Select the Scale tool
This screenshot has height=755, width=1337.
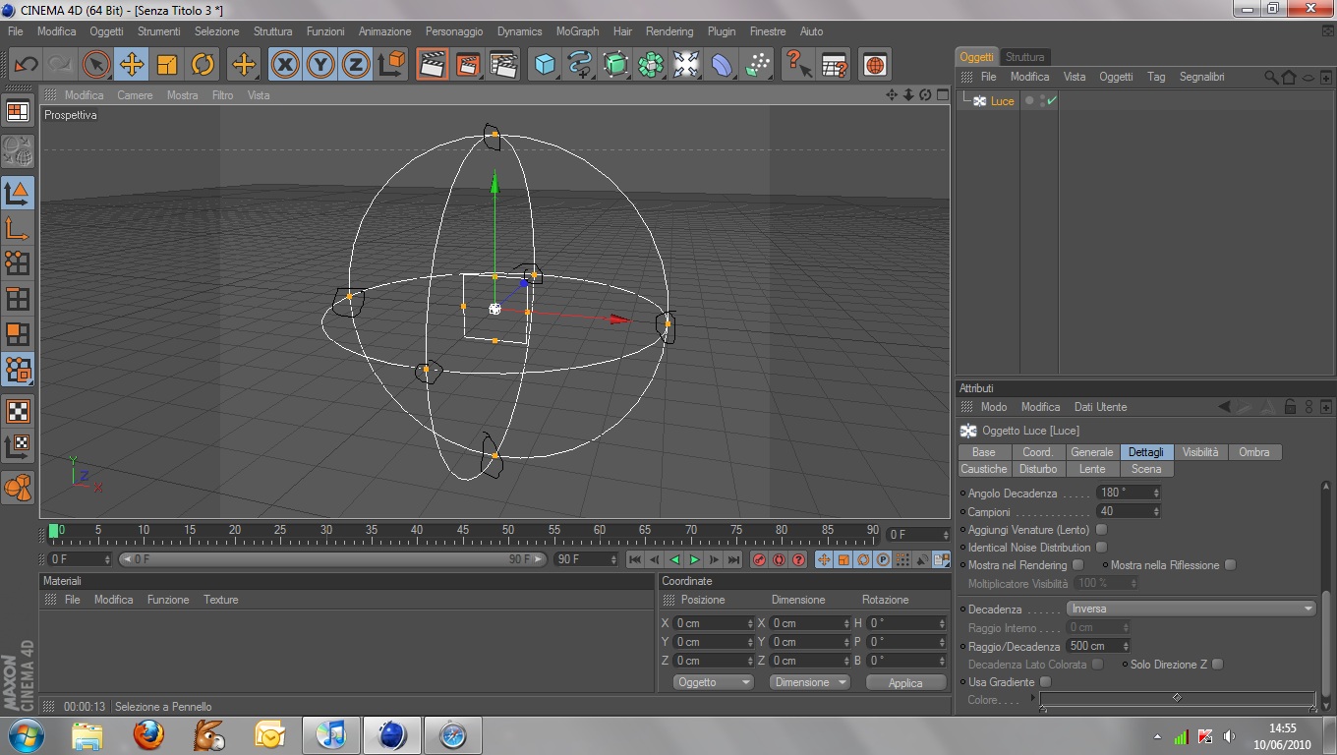[x=167, y=65]
